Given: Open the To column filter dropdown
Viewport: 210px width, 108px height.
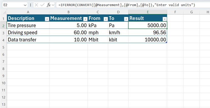Looking at the screenshot, I should (126, 19).
